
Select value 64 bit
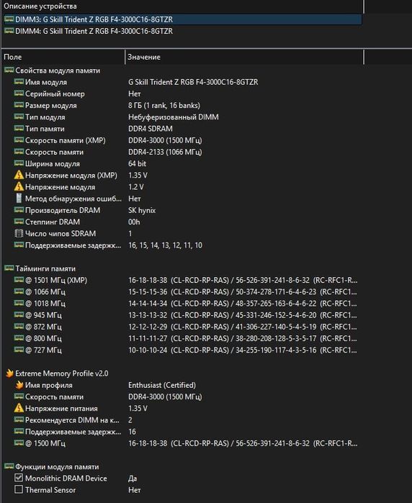click(x=137, y=163)
